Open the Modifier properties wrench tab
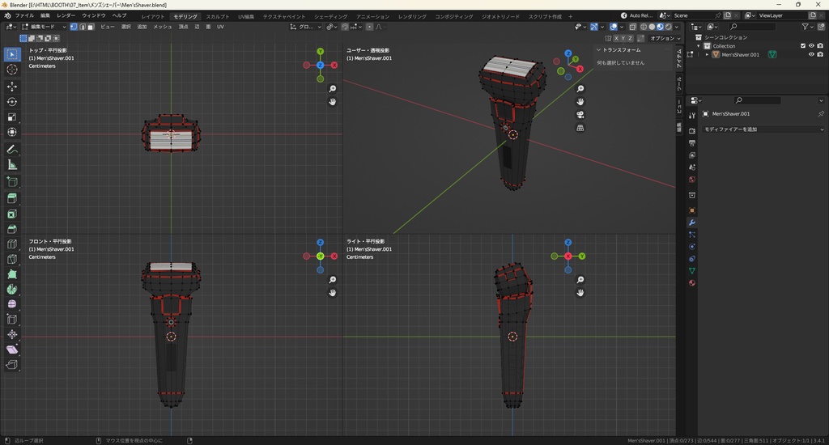The width and height of the screenshot is (829, 445). (x=692, y=222)
